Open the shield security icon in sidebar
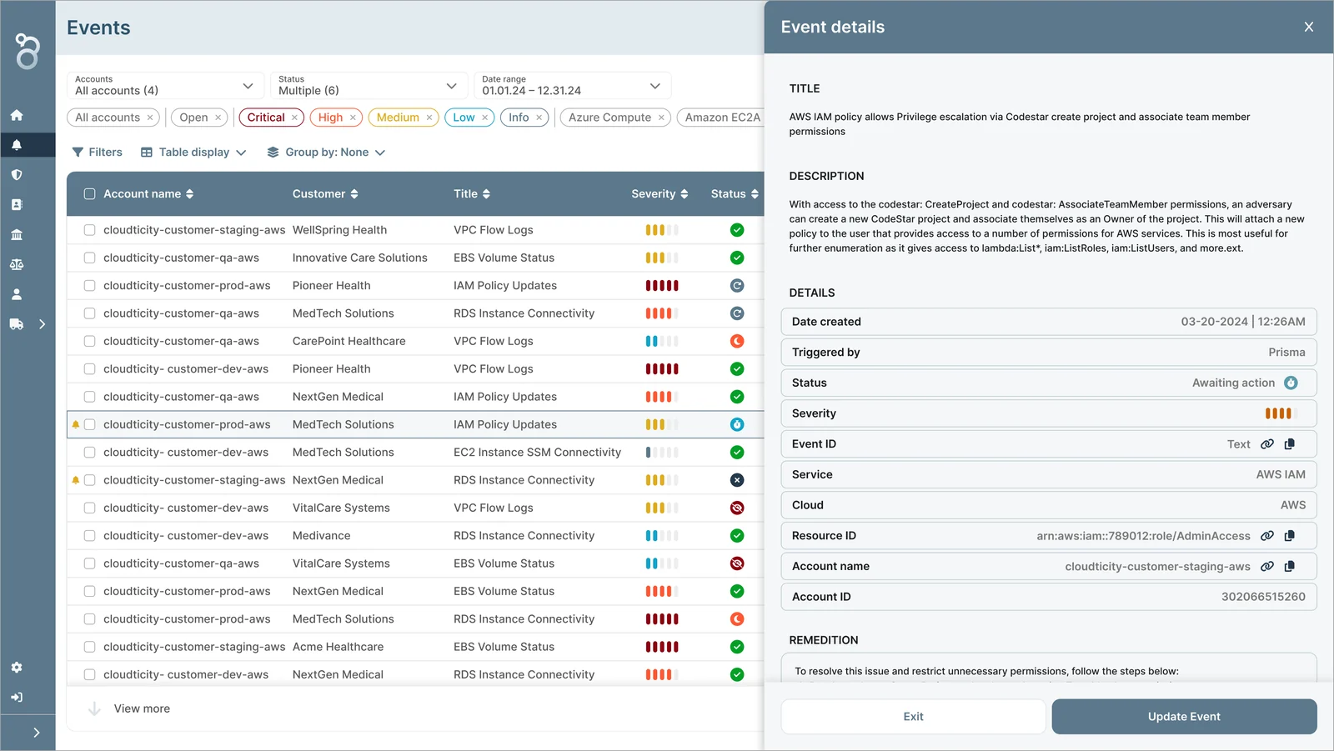Viewport: 1334px width, 751px height. [x=17, y=175]
